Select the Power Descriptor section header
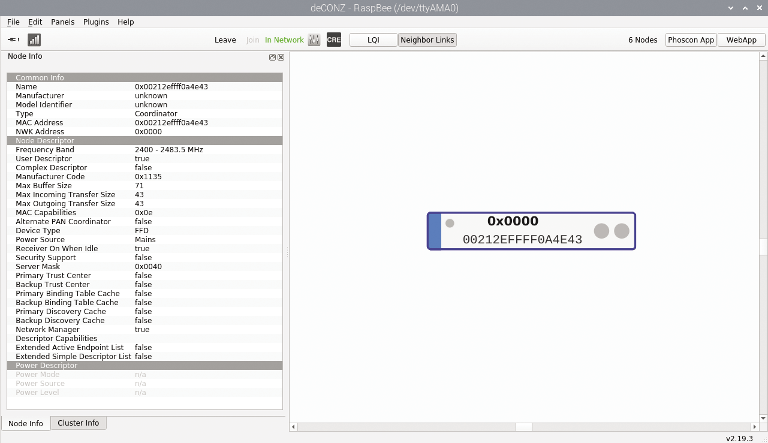Viewport: 768px width, 443px height. pos(144,366)
